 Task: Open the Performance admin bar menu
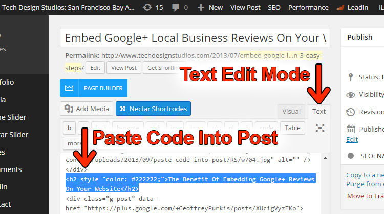(308, 8)
